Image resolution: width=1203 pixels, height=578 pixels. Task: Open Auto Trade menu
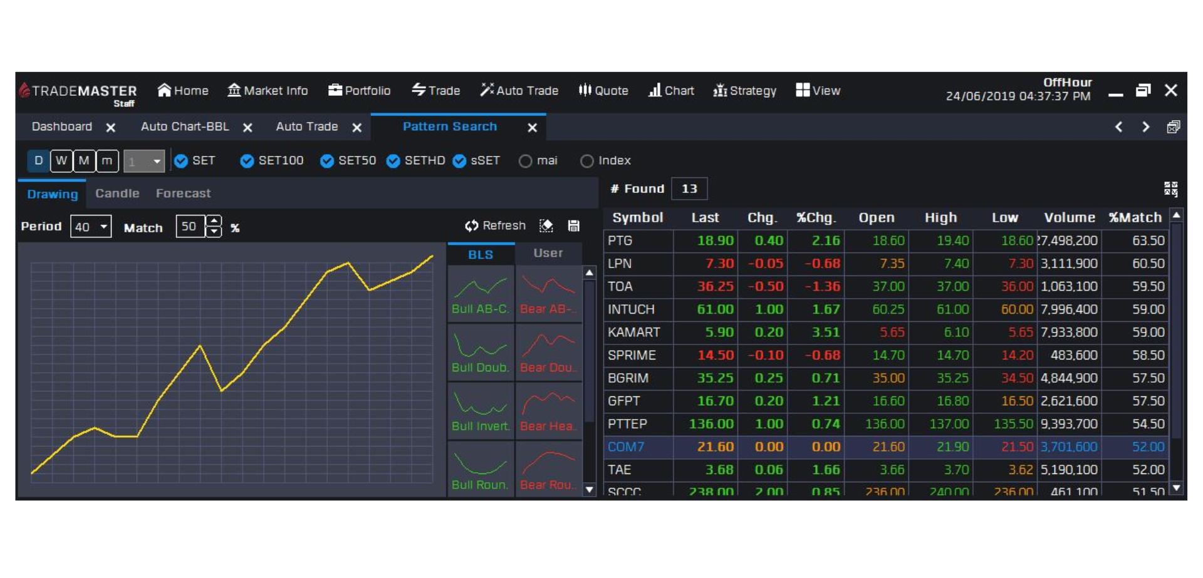(519, 91)
